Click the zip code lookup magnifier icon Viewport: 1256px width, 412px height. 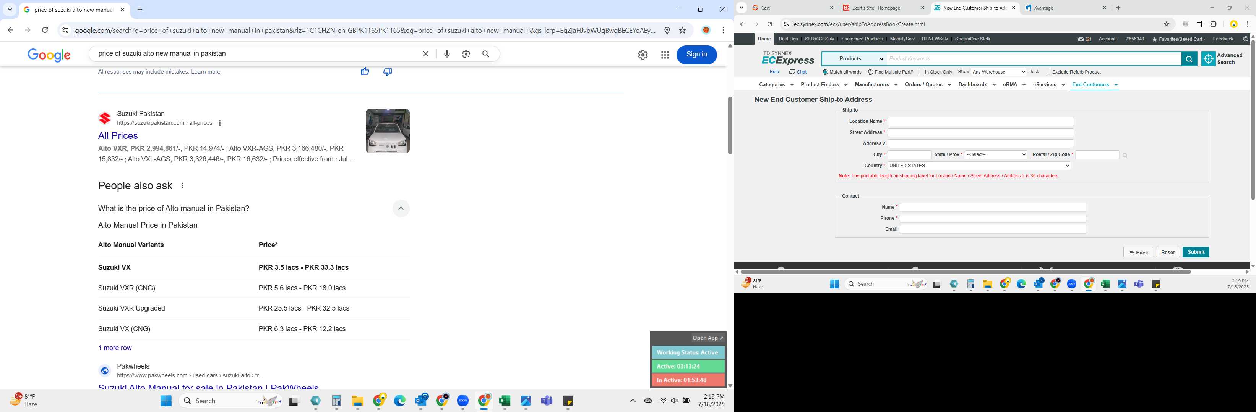(1125, 156)
